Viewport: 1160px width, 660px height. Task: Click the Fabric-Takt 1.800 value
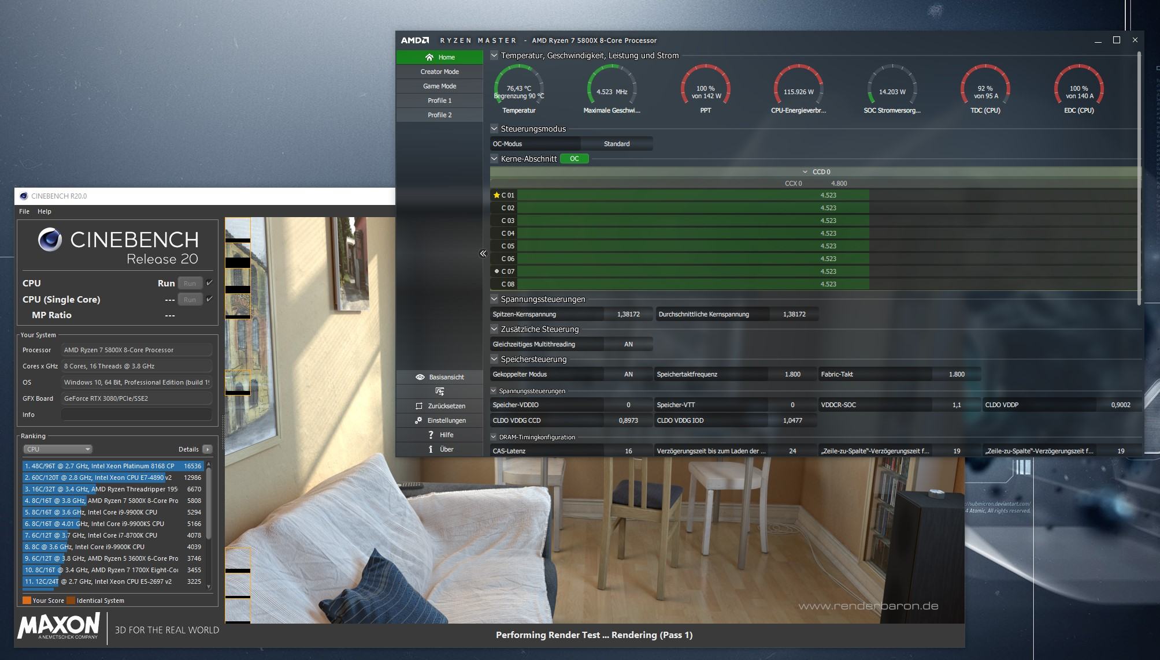[x=957, y=374]
